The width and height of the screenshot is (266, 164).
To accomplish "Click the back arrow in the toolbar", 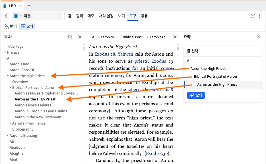I will [x=6, y=16].
